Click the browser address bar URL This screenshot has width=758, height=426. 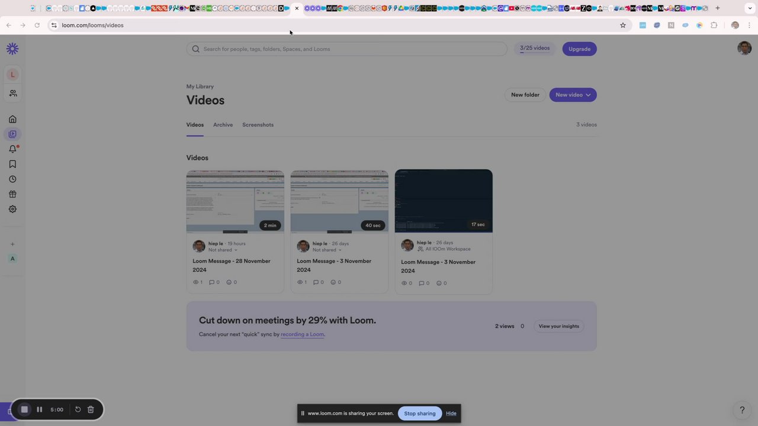point(93,25)
